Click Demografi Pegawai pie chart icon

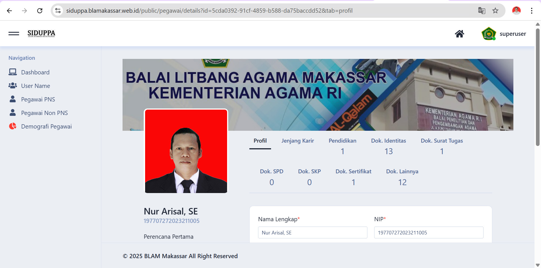(x=13, y=126)
